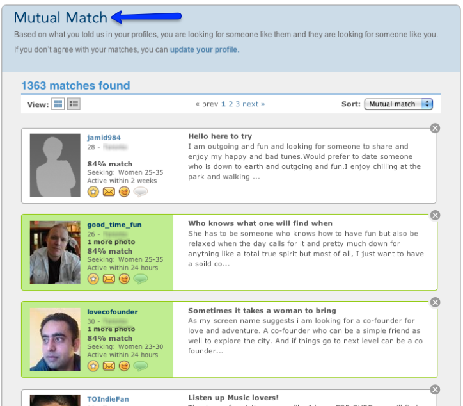View lovecofounder's 1 more photo
Screen dimensions: 463x406
[x=111, y=329]
